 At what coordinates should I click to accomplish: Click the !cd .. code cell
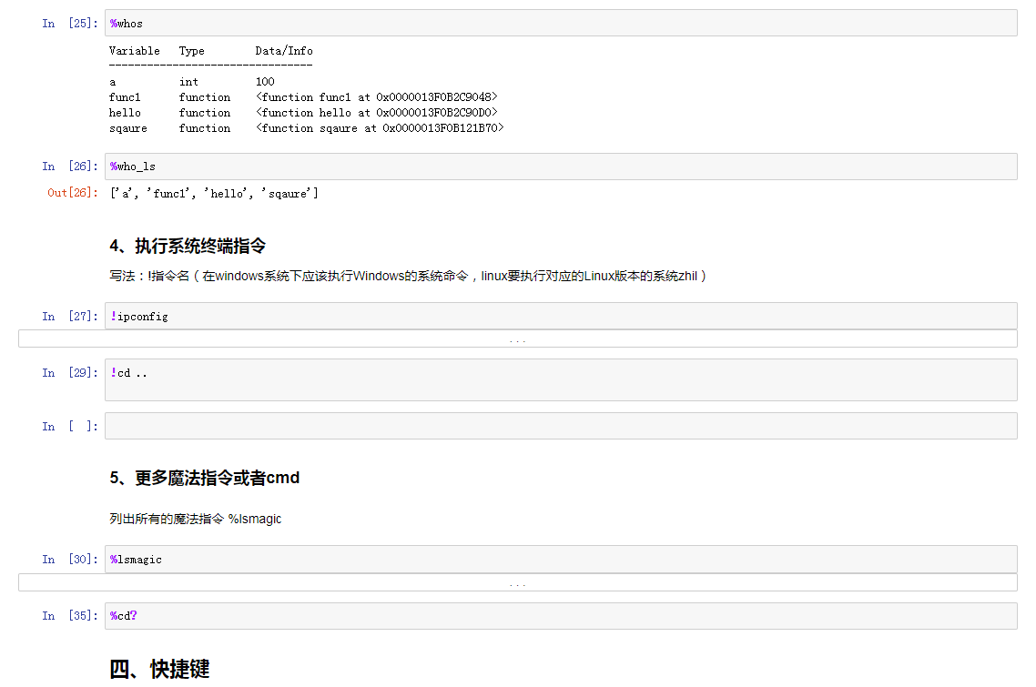tap(560, 379)
